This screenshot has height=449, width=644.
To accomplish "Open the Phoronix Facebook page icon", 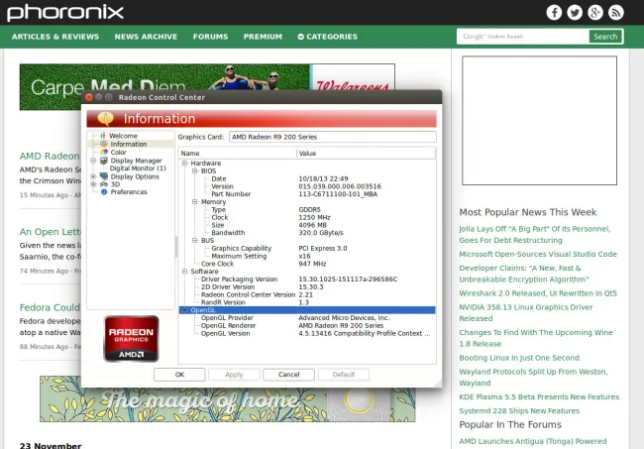I will (x=554, y=12).
